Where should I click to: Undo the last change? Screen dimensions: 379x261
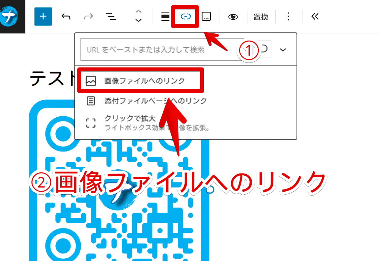pos(66,16)
